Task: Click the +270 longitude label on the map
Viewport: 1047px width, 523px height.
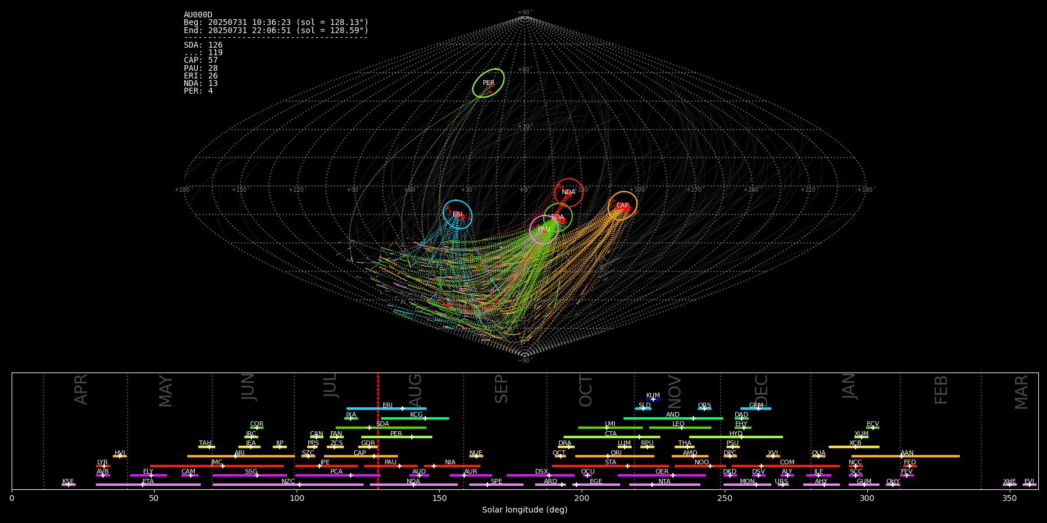Action: point(694,190)
